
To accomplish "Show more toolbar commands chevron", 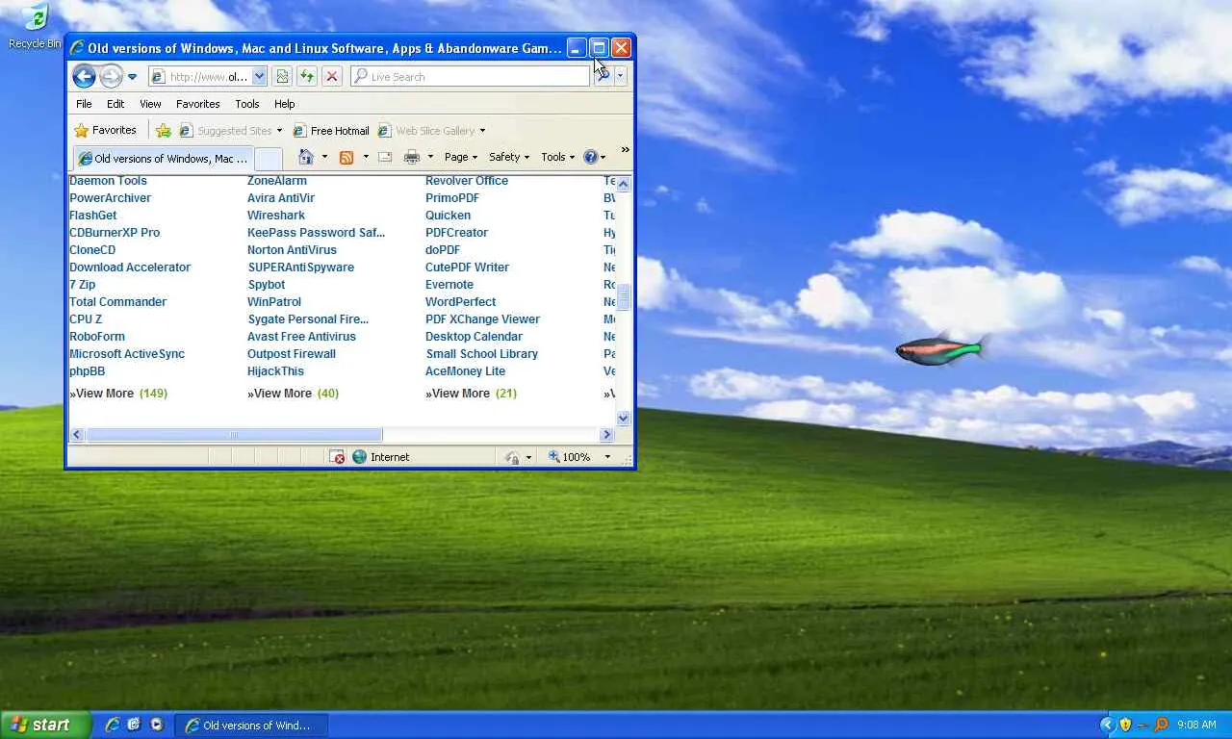I will (x=626, y=150).
